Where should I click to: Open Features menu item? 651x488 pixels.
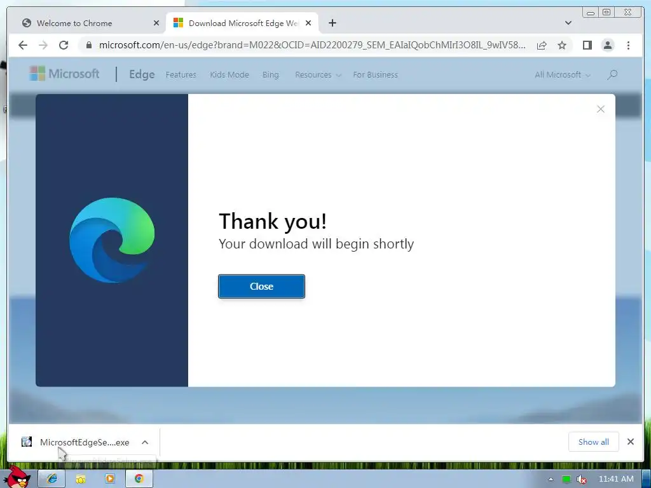pyautogui.click(x=181, y=75)
